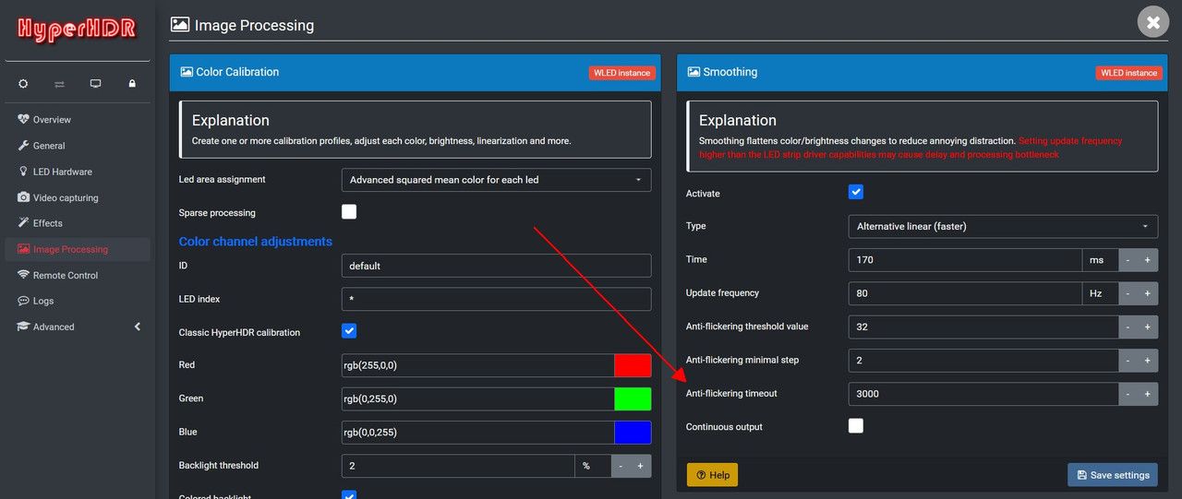1182x499 pixels.
Task: Toggle Classic HyperHDR calibration checkbox
Action: pos(349,331)
